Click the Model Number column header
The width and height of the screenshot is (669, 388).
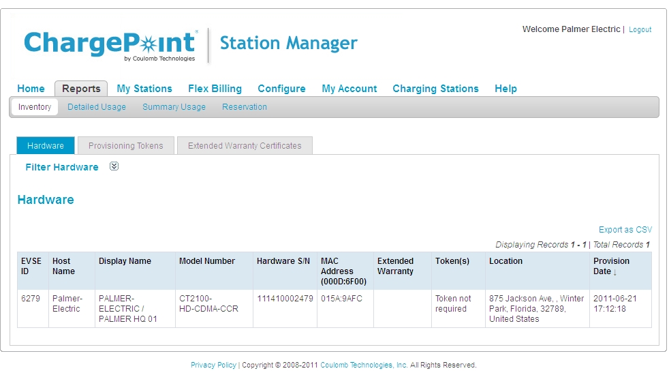pyautogui.click(x=214, y=271)
